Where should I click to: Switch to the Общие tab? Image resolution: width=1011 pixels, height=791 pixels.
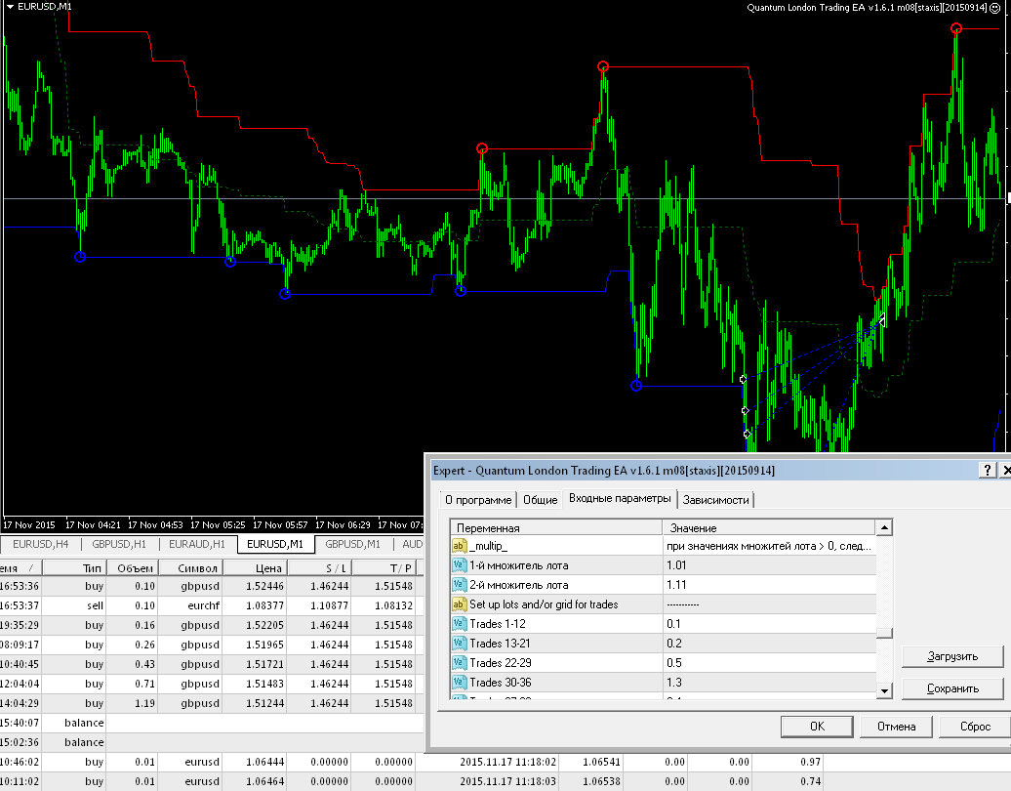point(540,500)
